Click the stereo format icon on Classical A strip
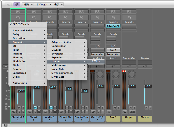The height and width of the screenshot is (127, 174). 14,112
